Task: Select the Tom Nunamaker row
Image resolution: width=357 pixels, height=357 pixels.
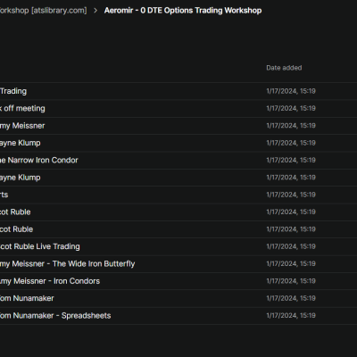Action: [x=178, y=298]
